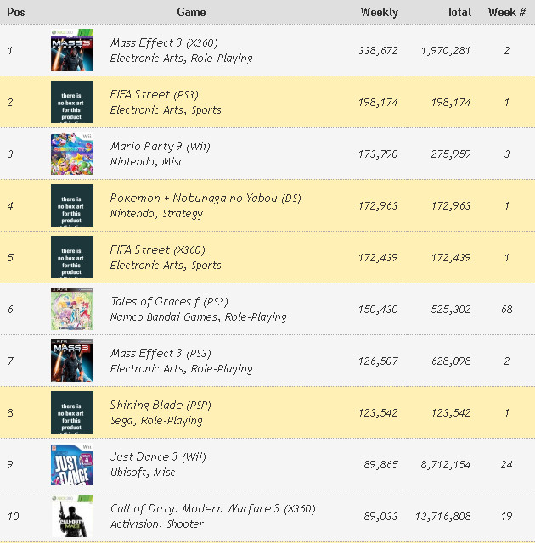Click Shining Blade placeholder box art

[71, 412]
